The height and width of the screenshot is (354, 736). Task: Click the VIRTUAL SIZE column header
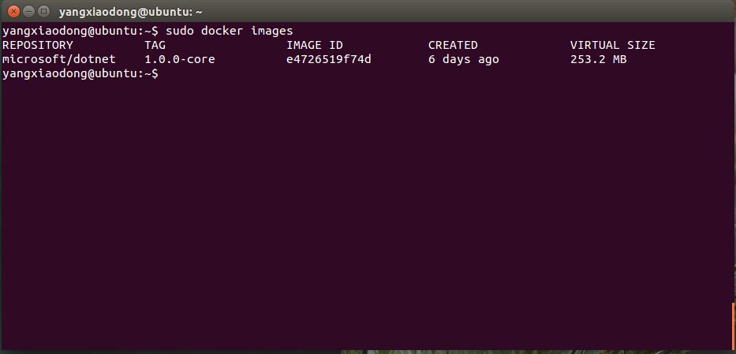[x=612, y=45]
